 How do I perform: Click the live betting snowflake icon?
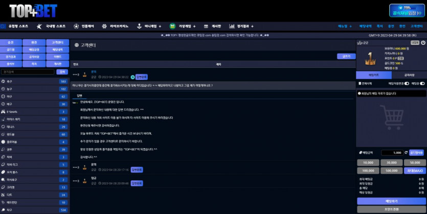click(104, 26)
